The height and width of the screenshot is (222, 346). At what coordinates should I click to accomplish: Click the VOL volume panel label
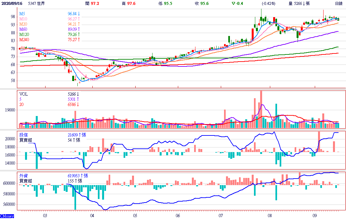(24, 95)
